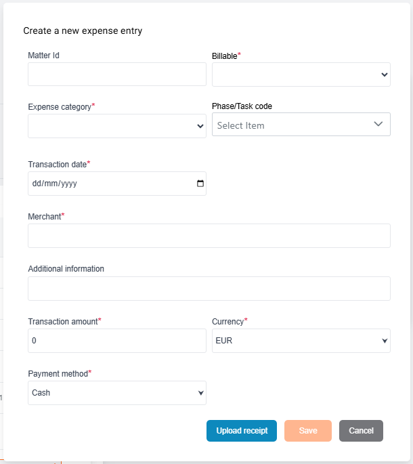
Task: Click the 'Transaction date' label text
Action: coord(58,165)
